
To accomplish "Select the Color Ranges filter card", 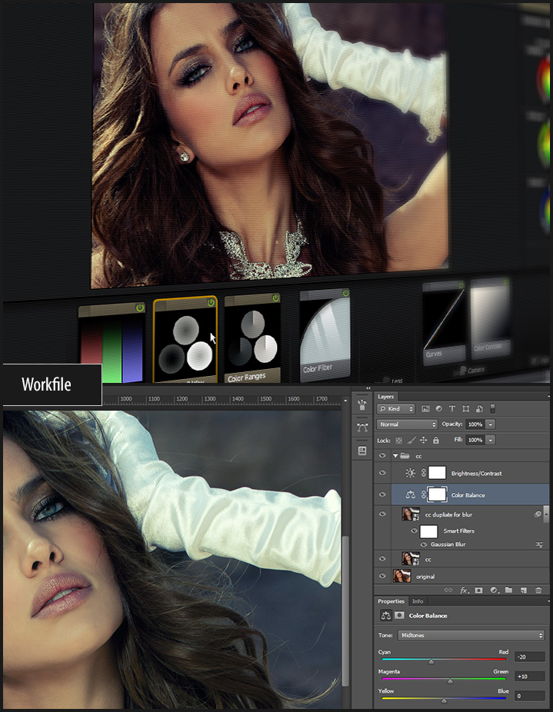I will click(252, 338).
